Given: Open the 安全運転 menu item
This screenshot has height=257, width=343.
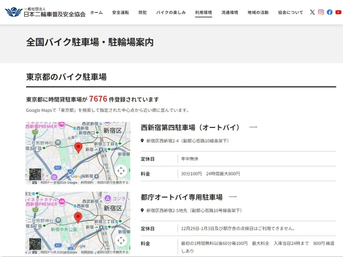Looking at the screenshot, I should (x=121, y=12).
